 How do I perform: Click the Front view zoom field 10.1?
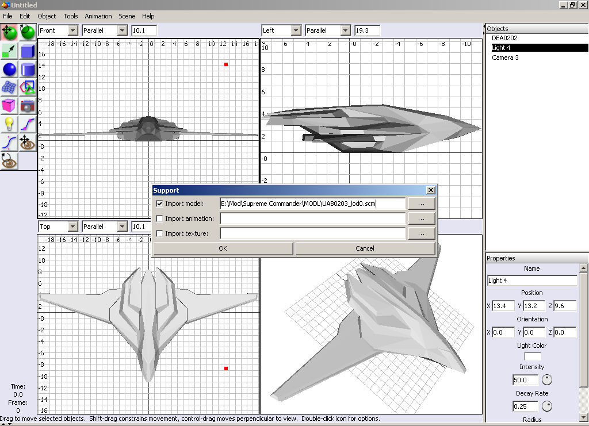(144, 30)
